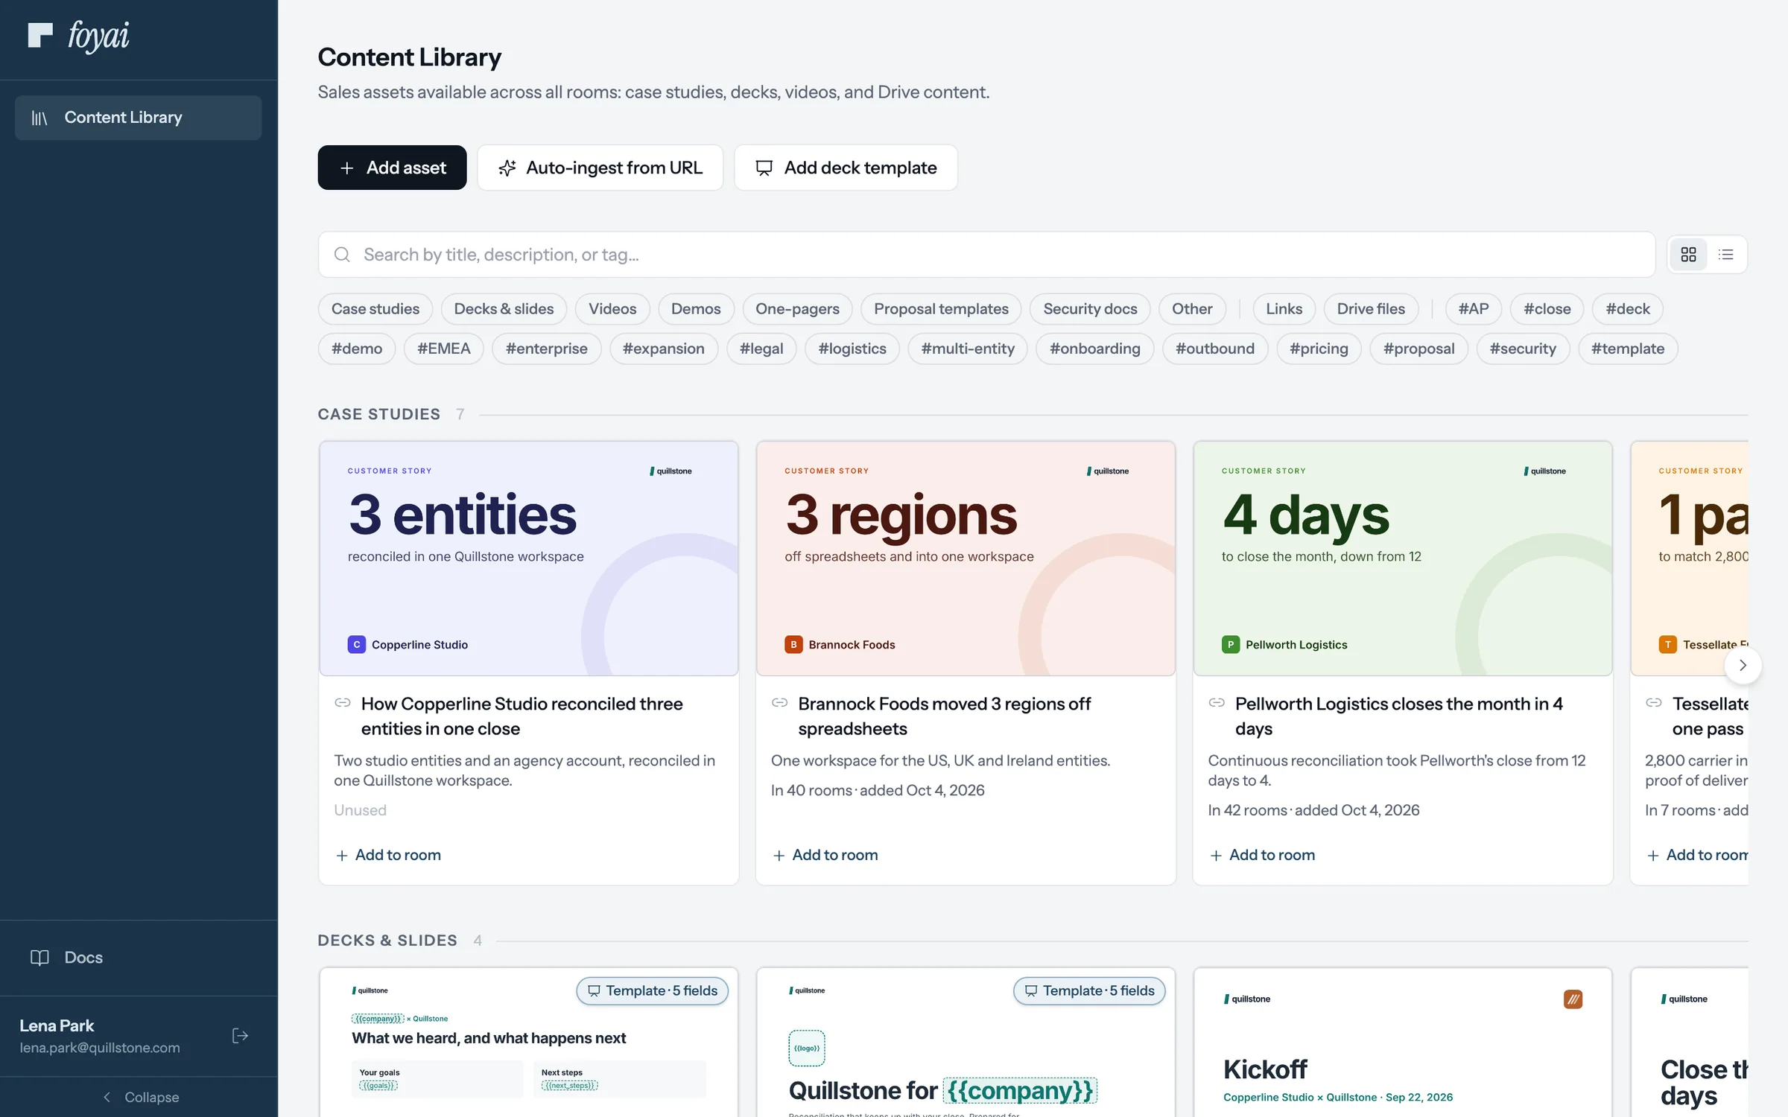Image resolution: width=1788 pixels, height=1117 pixels.
Task: Select the #multi-entity tag filter
Action: pyautogui.click(x=968, y=349)
